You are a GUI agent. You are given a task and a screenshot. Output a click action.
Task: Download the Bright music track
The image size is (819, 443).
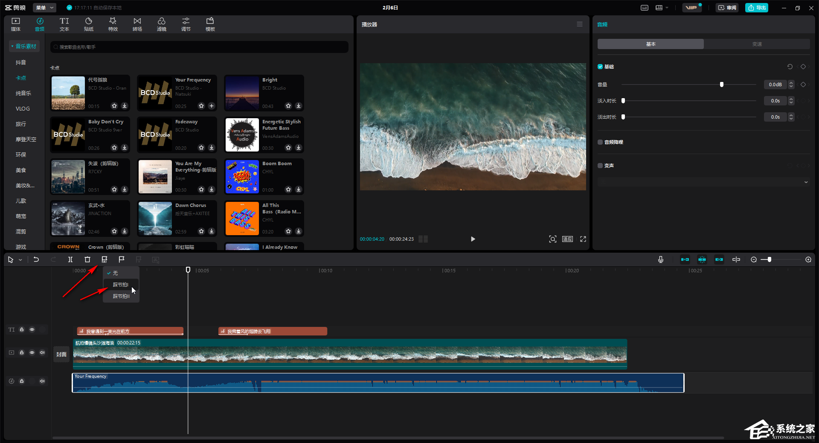point(299,106)
